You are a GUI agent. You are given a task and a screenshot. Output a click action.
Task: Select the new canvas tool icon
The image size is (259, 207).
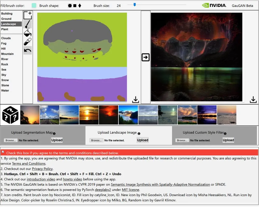pos(28,15)
